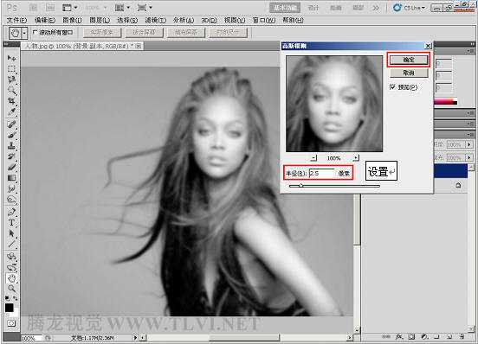Open the layer Opacity slider arrow
The height and width of the screenshot is (344, 478).
pyautogui.click(x=469, y=144)
